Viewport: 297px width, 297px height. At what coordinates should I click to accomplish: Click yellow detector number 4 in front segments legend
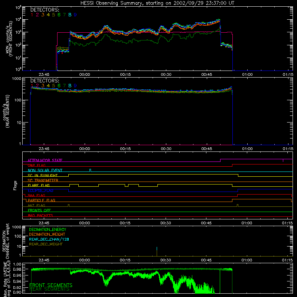(x=48, y=15)
